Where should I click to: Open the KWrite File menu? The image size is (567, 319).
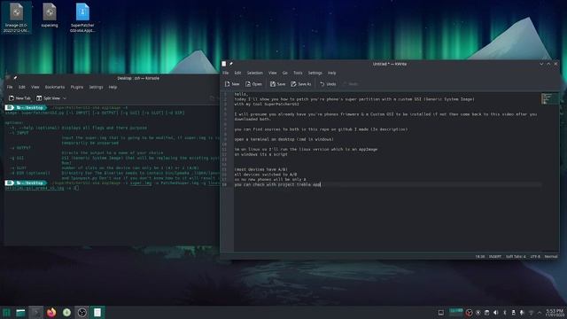click(x=225, y=73)
